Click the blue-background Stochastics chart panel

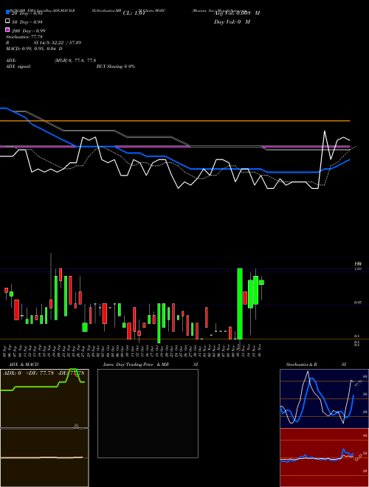324,398
